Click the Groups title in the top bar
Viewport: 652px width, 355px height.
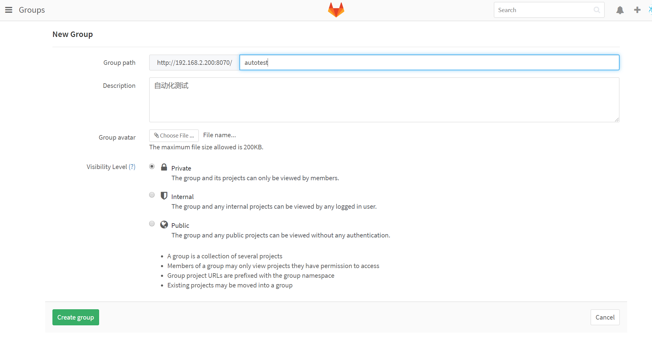point(32,10)
